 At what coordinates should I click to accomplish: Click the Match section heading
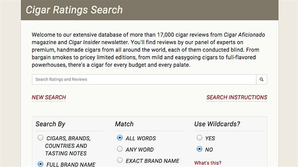(x=124, y=124)
